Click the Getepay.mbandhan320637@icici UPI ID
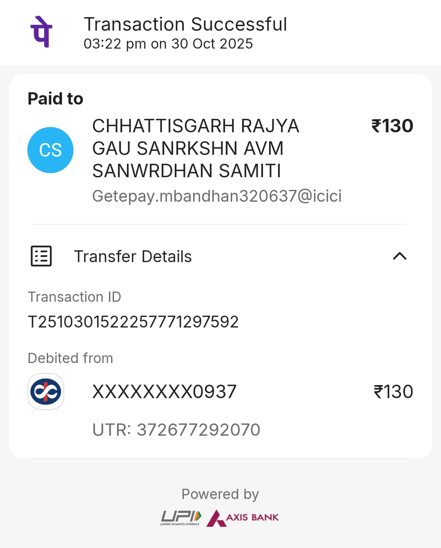The image size is (441, 548). 217,196
